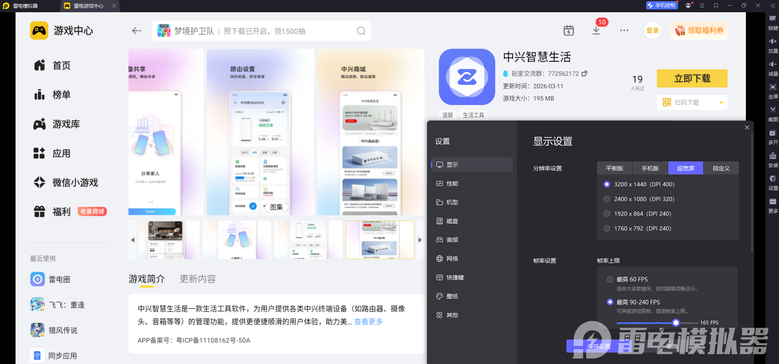The height and width of the screenshot is (364, 779).
Task: Open 同步应用 from recently used
Action: 54,355
